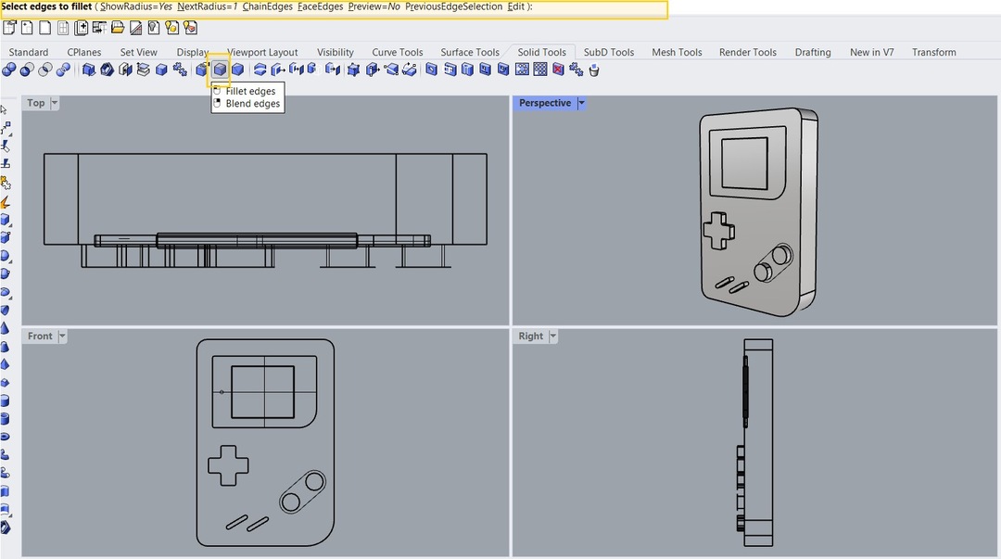Open the Front viewport dropdown arrow
The height and width of the screenshot is (559, 1001).
[x=62, y=336]
